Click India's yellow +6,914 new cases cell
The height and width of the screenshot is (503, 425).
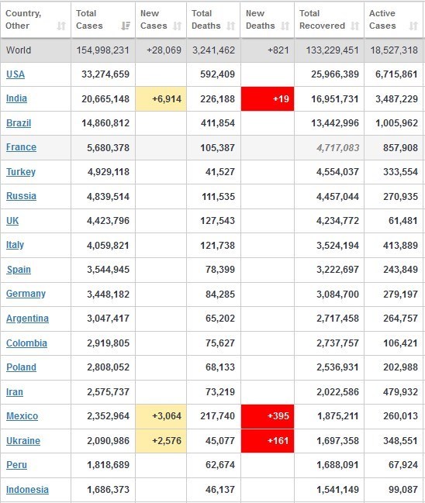coord(161,98)
